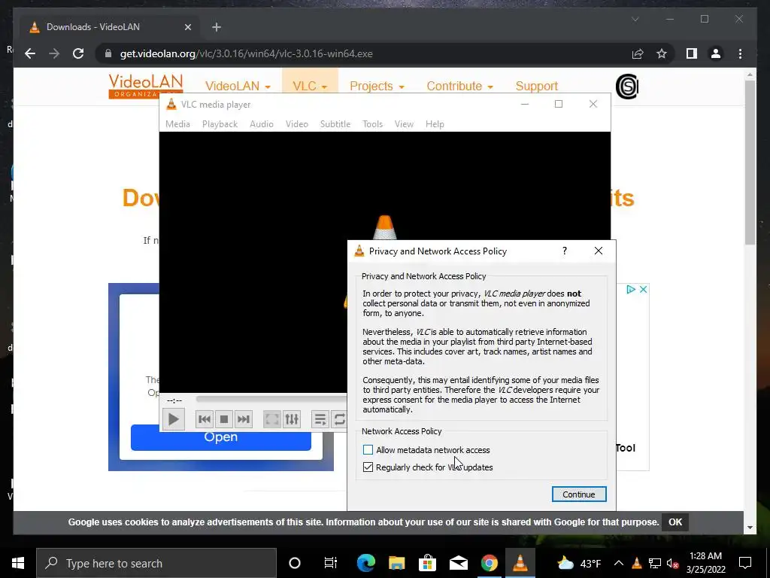Switch to Chrome on taskbar

489,563
